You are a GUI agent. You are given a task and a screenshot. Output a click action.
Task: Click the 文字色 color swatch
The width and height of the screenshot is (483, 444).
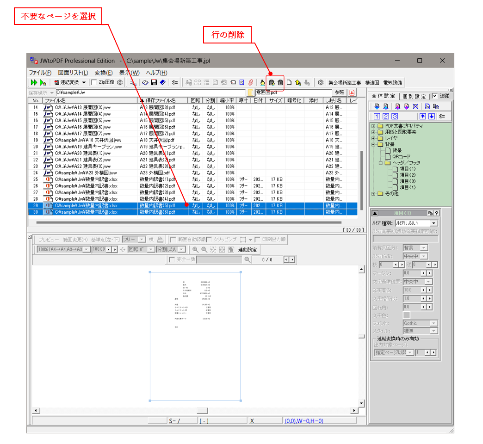click(407, 315)
